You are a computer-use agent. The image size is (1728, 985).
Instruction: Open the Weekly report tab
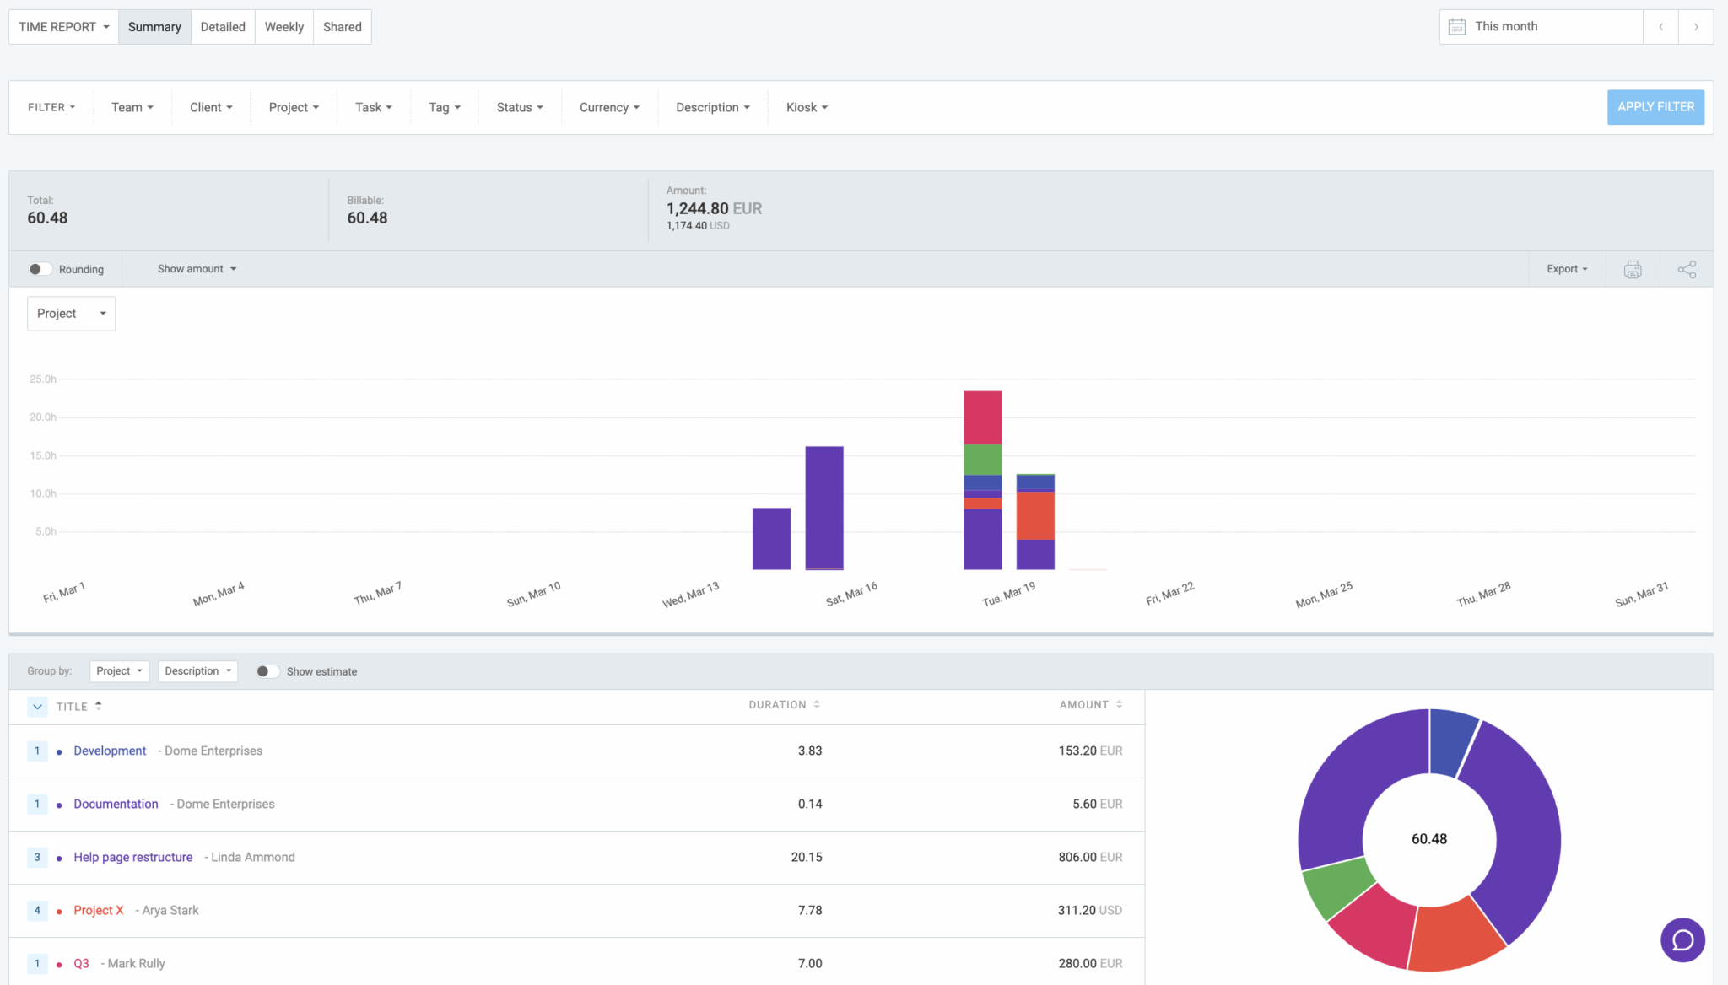coord(283,26)
